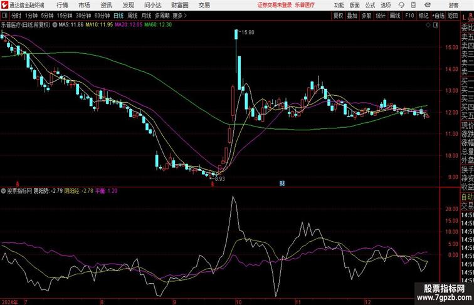Click the 游客 guest account label
This screenshot has width=474, height=305.
point(453,5)
